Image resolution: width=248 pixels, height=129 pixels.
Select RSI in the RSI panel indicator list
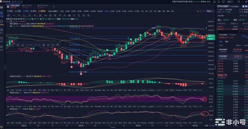coord(61,107)
